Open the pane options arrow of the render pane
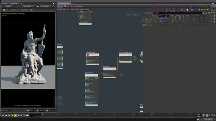The width and height of the screenshot is (216, 121). [55, 3]
